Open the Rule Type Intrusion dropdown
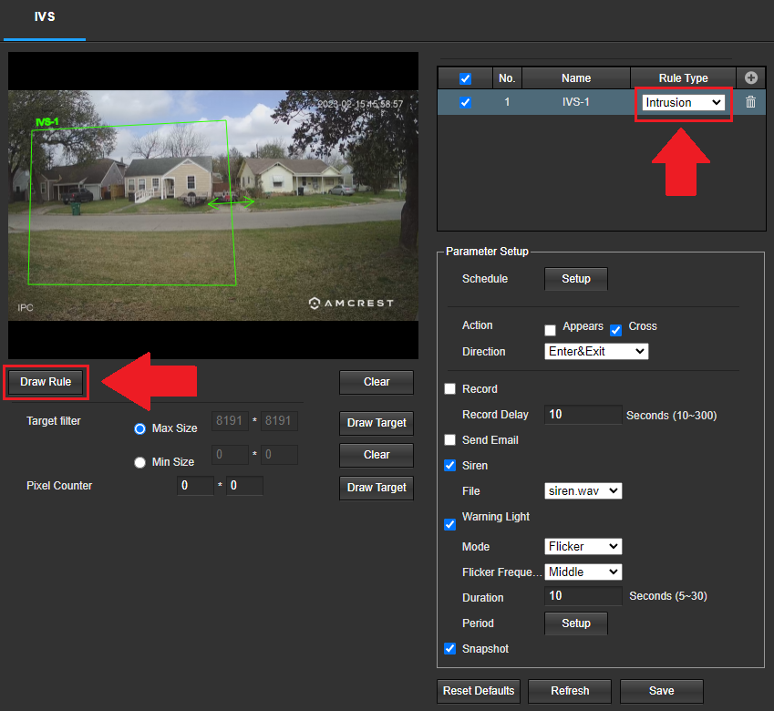 pos(683,103)
